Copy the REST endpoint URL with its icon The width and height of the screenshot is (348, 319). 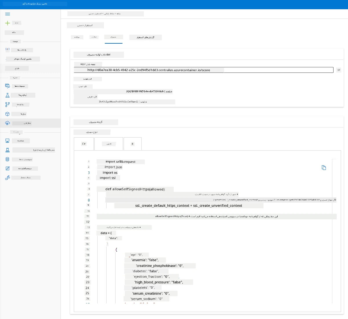[x=338, y=70]
